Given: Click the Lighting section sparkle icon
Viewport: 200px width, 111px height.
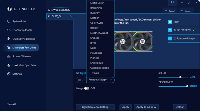Looking at the screenshot, I should [x=77, y=73].
